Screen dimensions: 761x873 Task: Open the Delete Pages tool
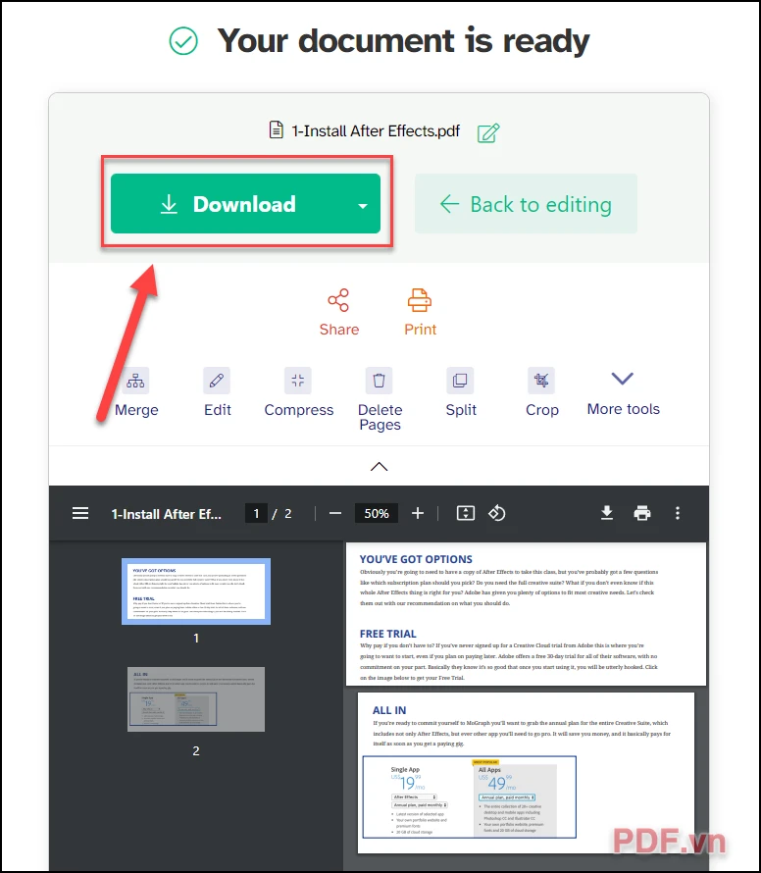pos(380,399)
